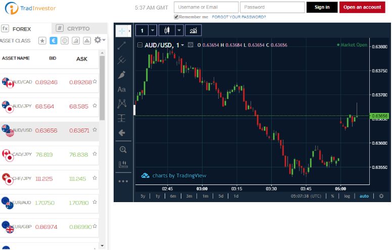Expand the time interval dropdown arrow
This screenshot has width=392, height=250.
(153, 30)
